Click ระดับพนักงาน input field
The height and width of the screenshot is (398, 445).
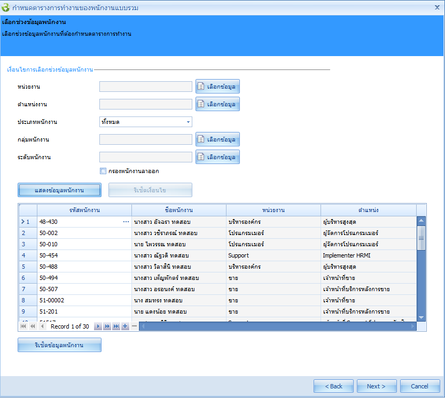point(146,157)
